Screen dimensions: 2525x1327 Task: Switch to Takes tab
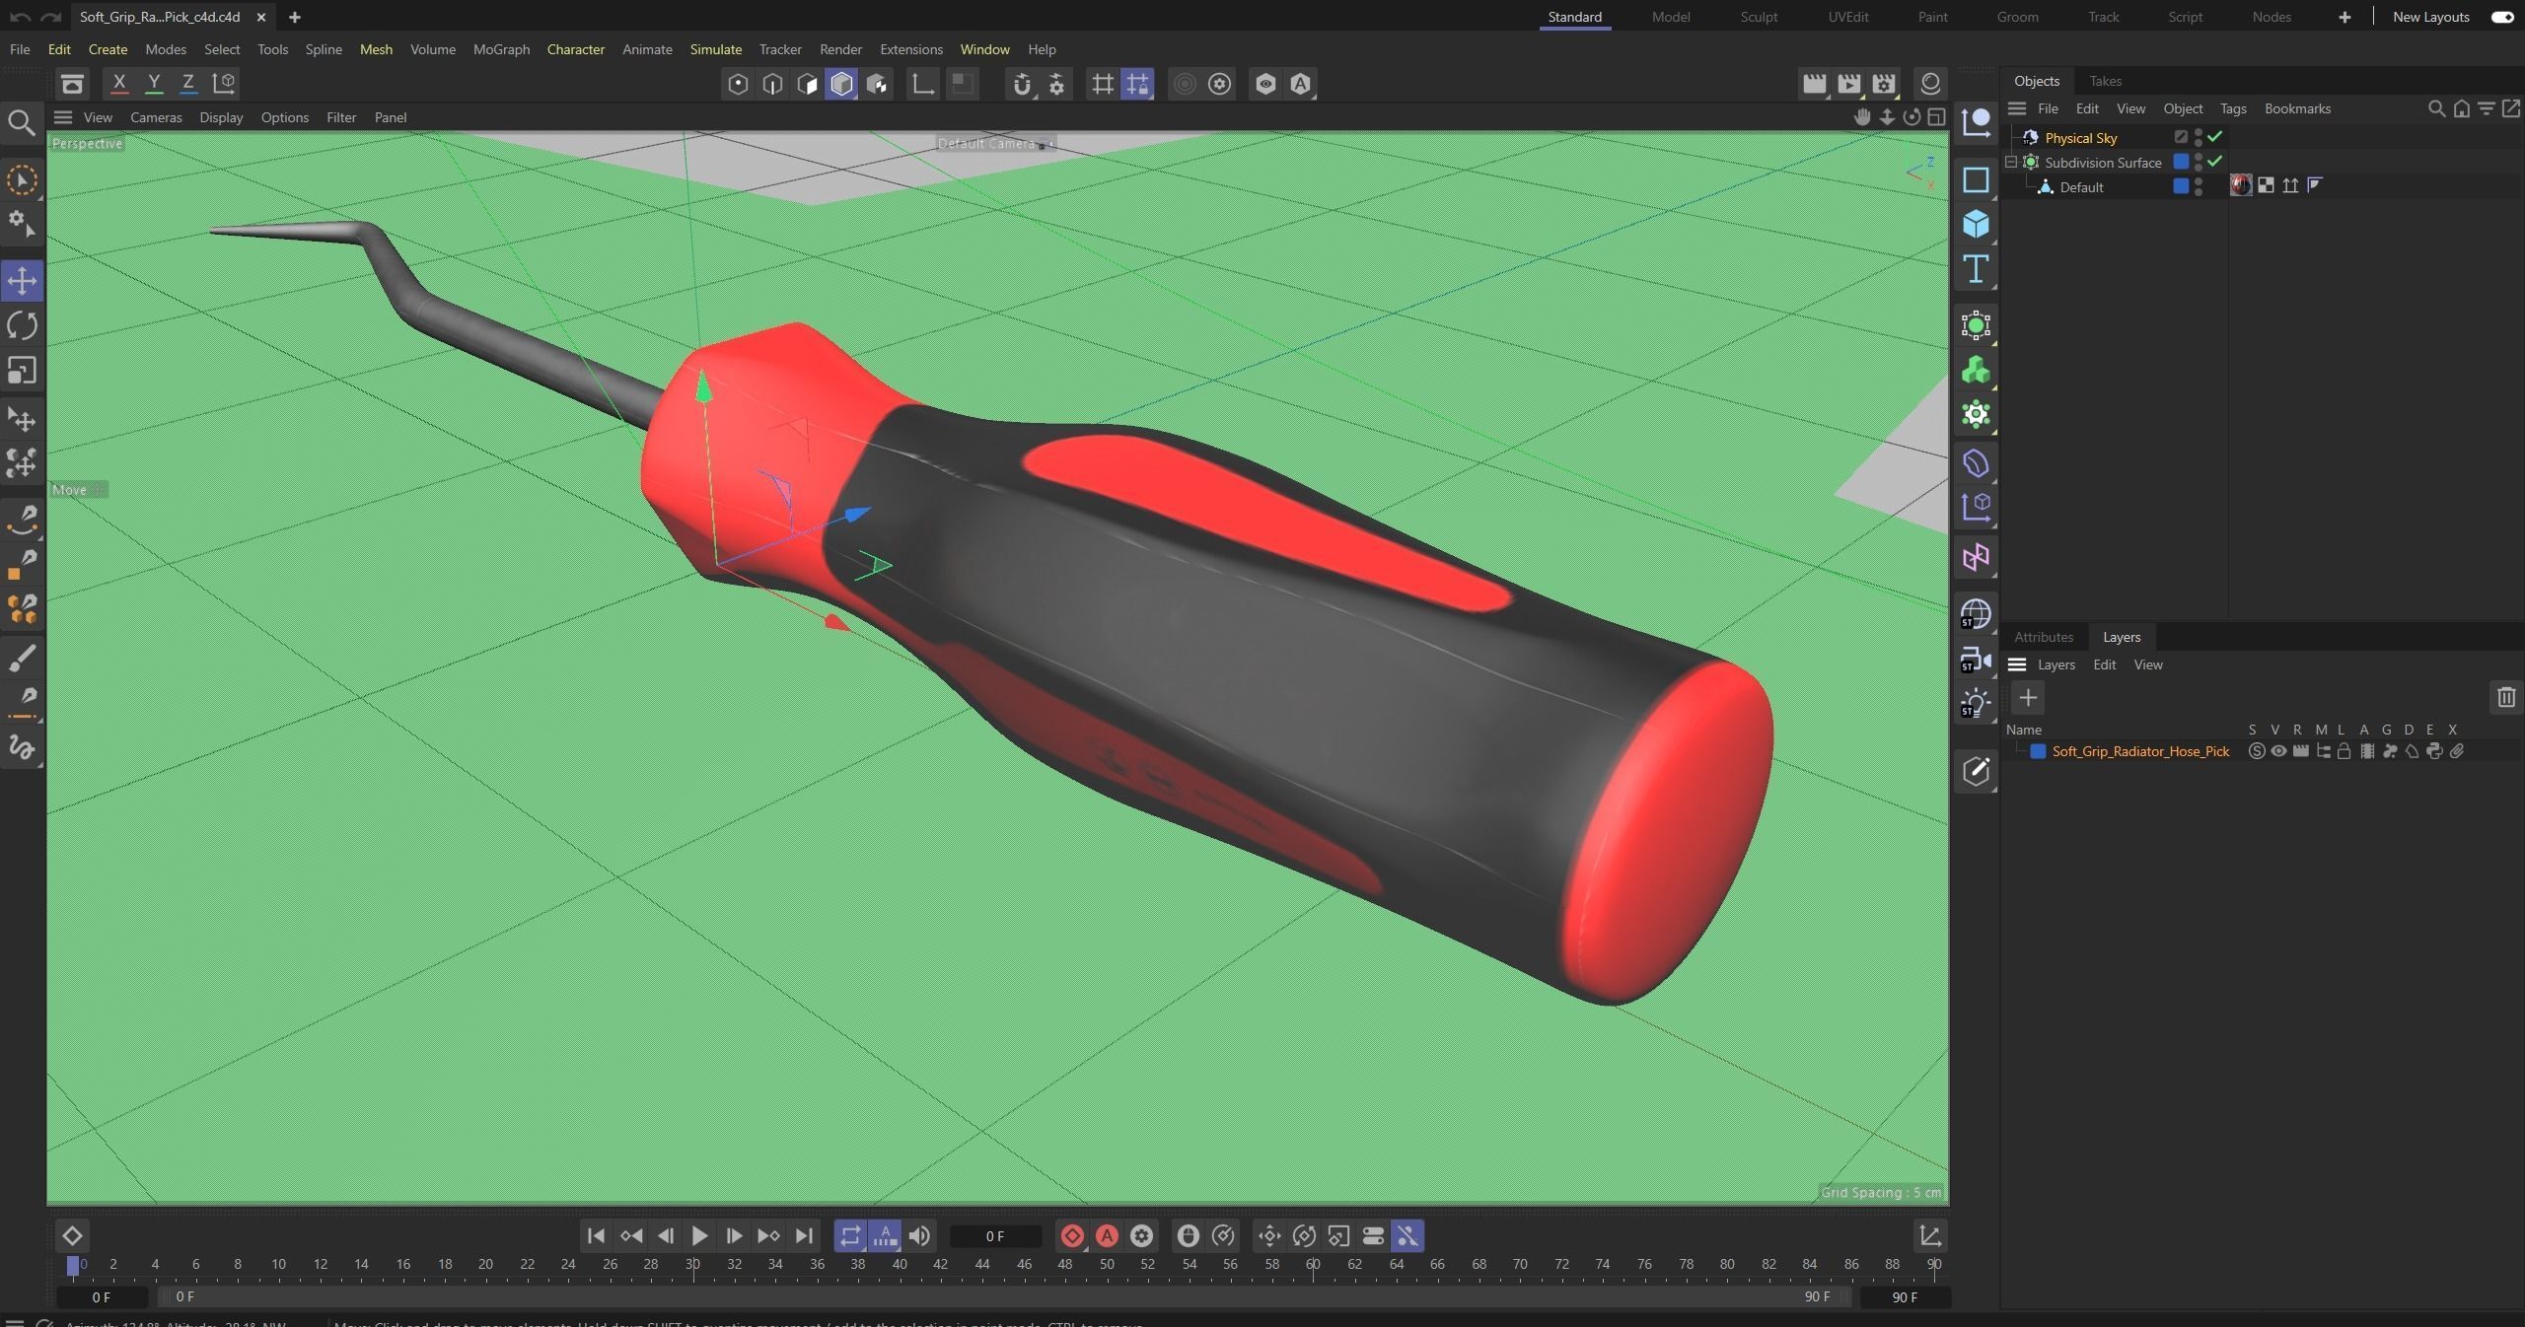2105,81
